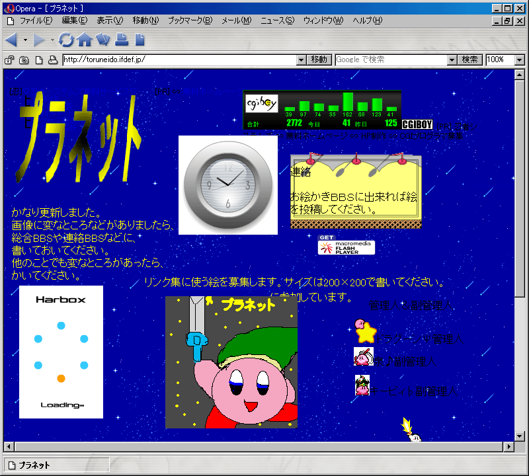Click the キービィト副管理人 name text
The image size is (529, 476).
414,391
